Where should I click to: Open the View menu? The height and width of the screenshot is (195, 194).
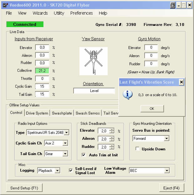[22, 13]
